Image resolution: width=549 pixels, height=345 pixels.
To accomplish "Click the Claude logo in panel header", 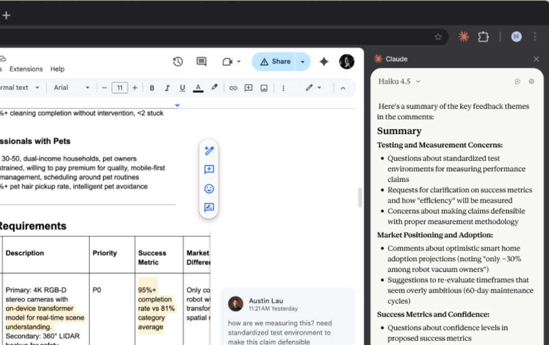I will [378, 59].
